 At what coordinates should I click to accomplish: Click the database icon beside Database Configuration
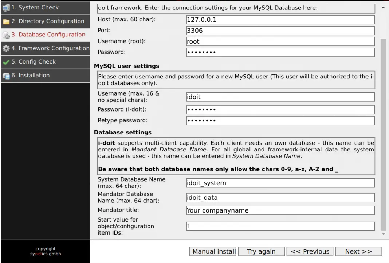point(6,35)
